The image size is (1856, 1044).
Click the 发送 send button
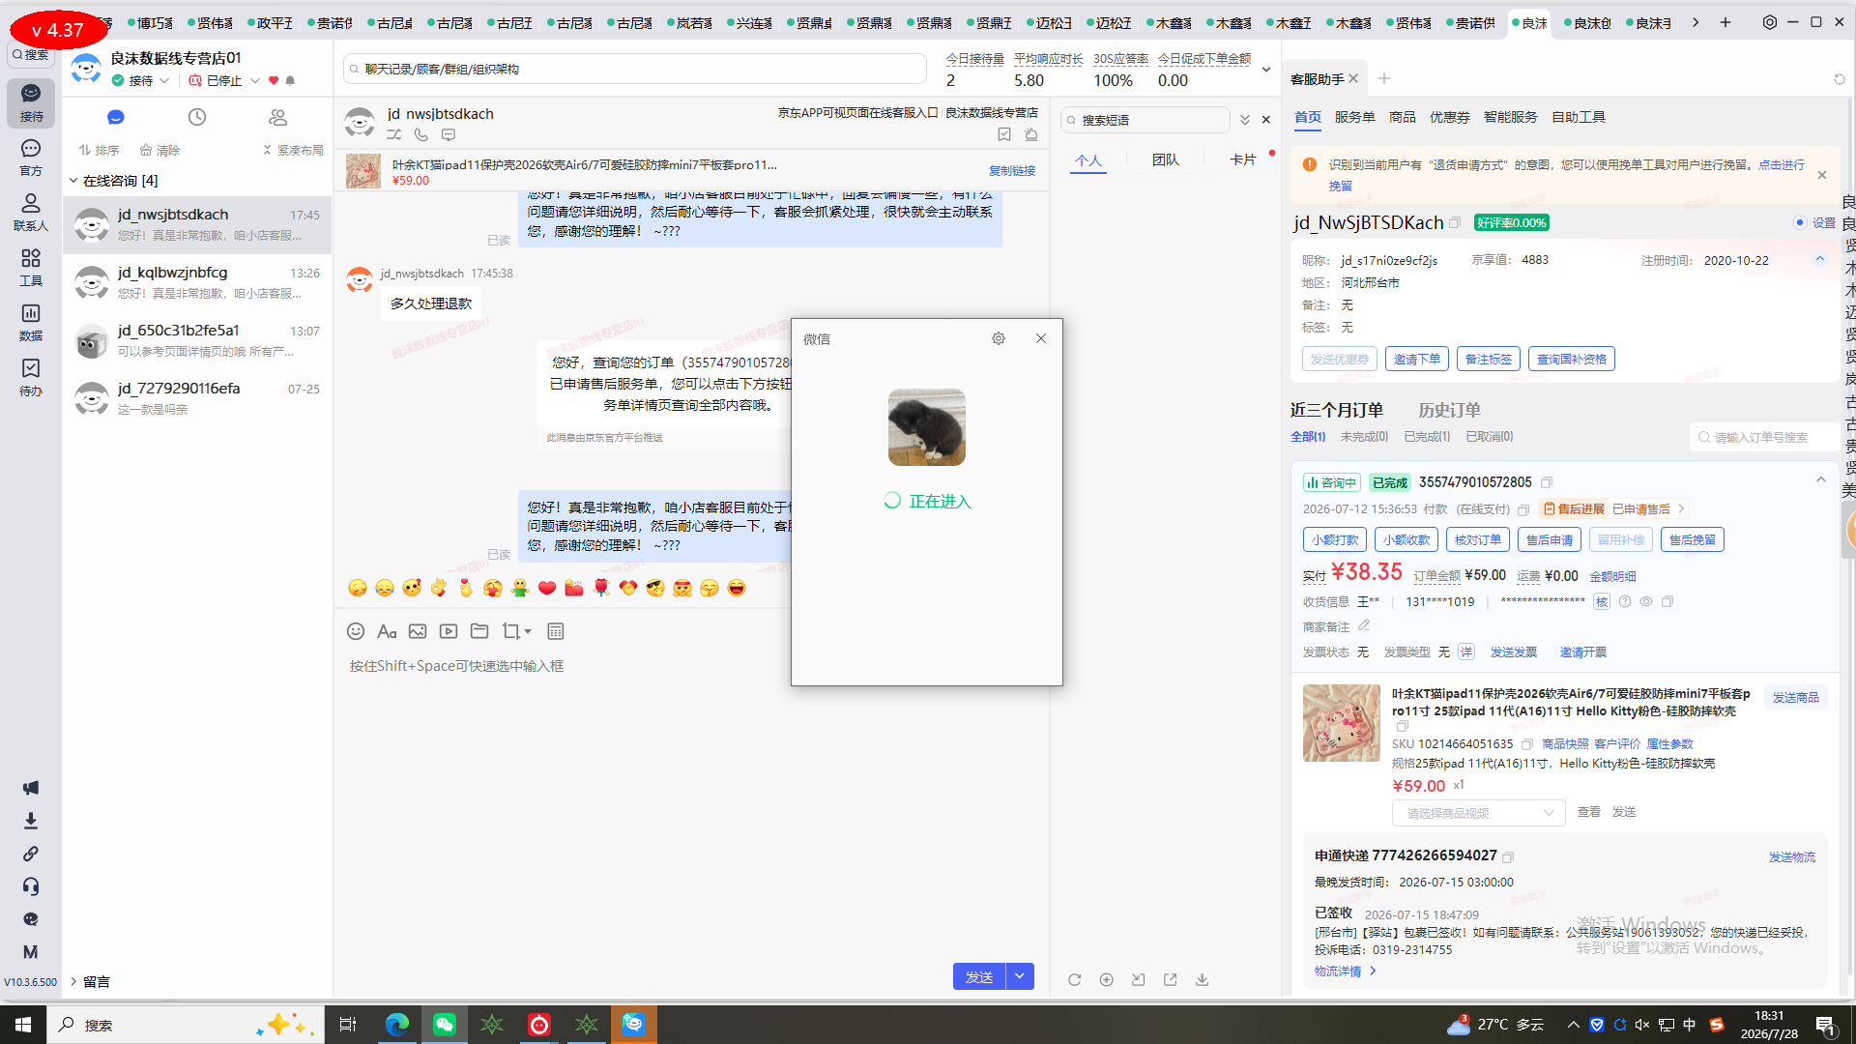click(x=979, y=977)
